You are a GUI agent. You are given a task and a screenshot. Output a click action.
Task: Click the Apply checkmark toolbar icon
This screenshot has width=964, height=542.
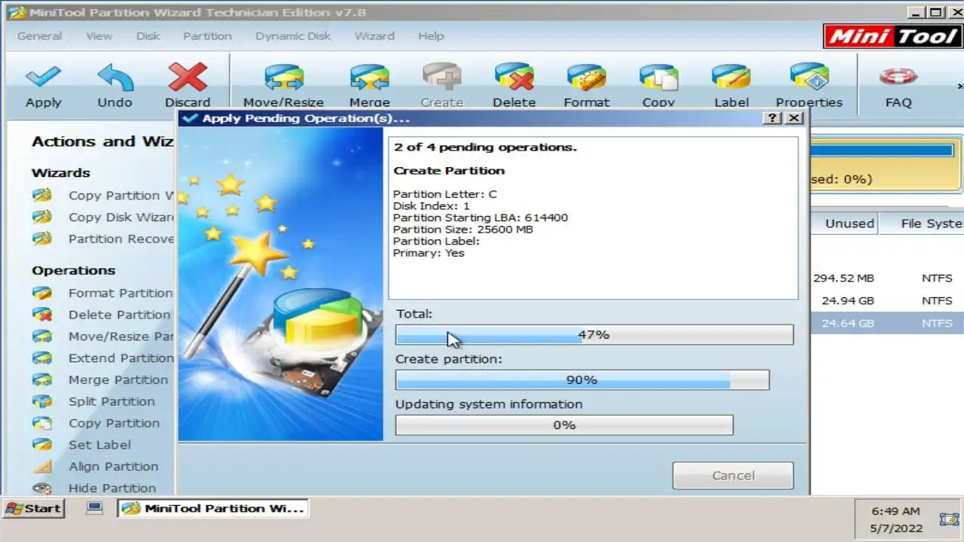43,77
